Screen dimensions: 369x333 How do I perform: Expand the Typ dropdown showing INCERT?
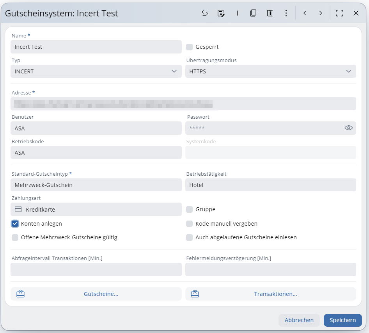click(x=96, y=71)
